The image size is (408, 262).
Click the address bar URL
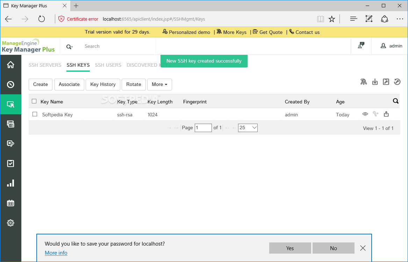point(154,19)
